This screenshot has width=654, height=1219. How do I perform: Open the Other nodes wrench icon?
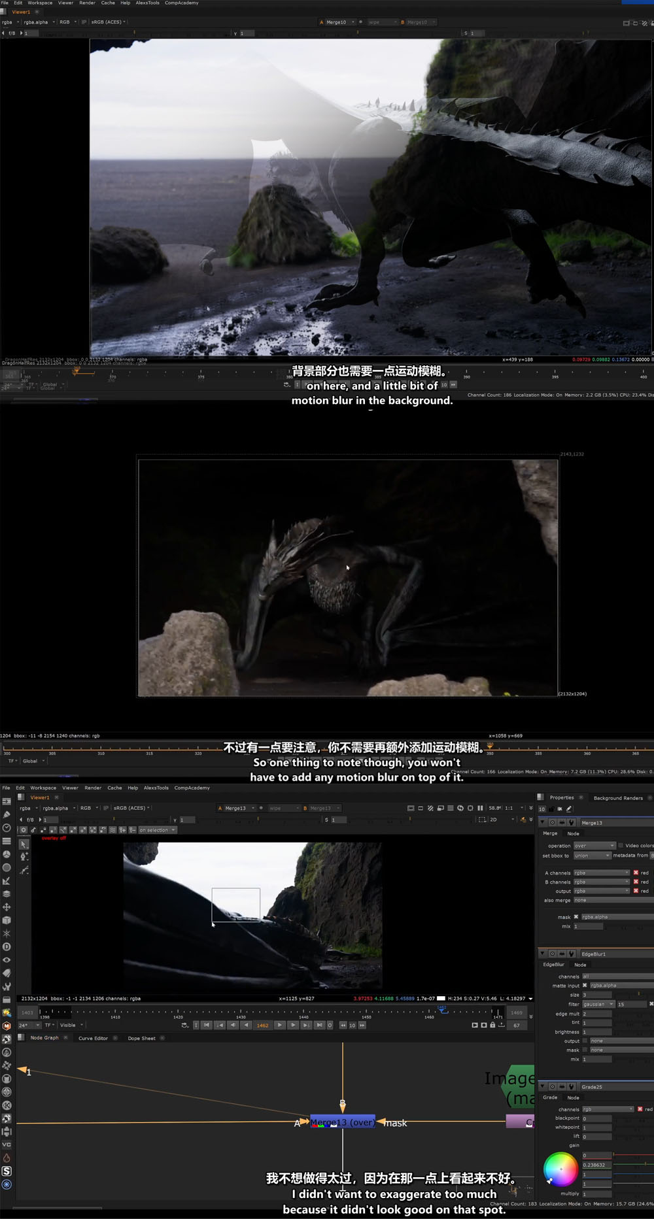7,986
